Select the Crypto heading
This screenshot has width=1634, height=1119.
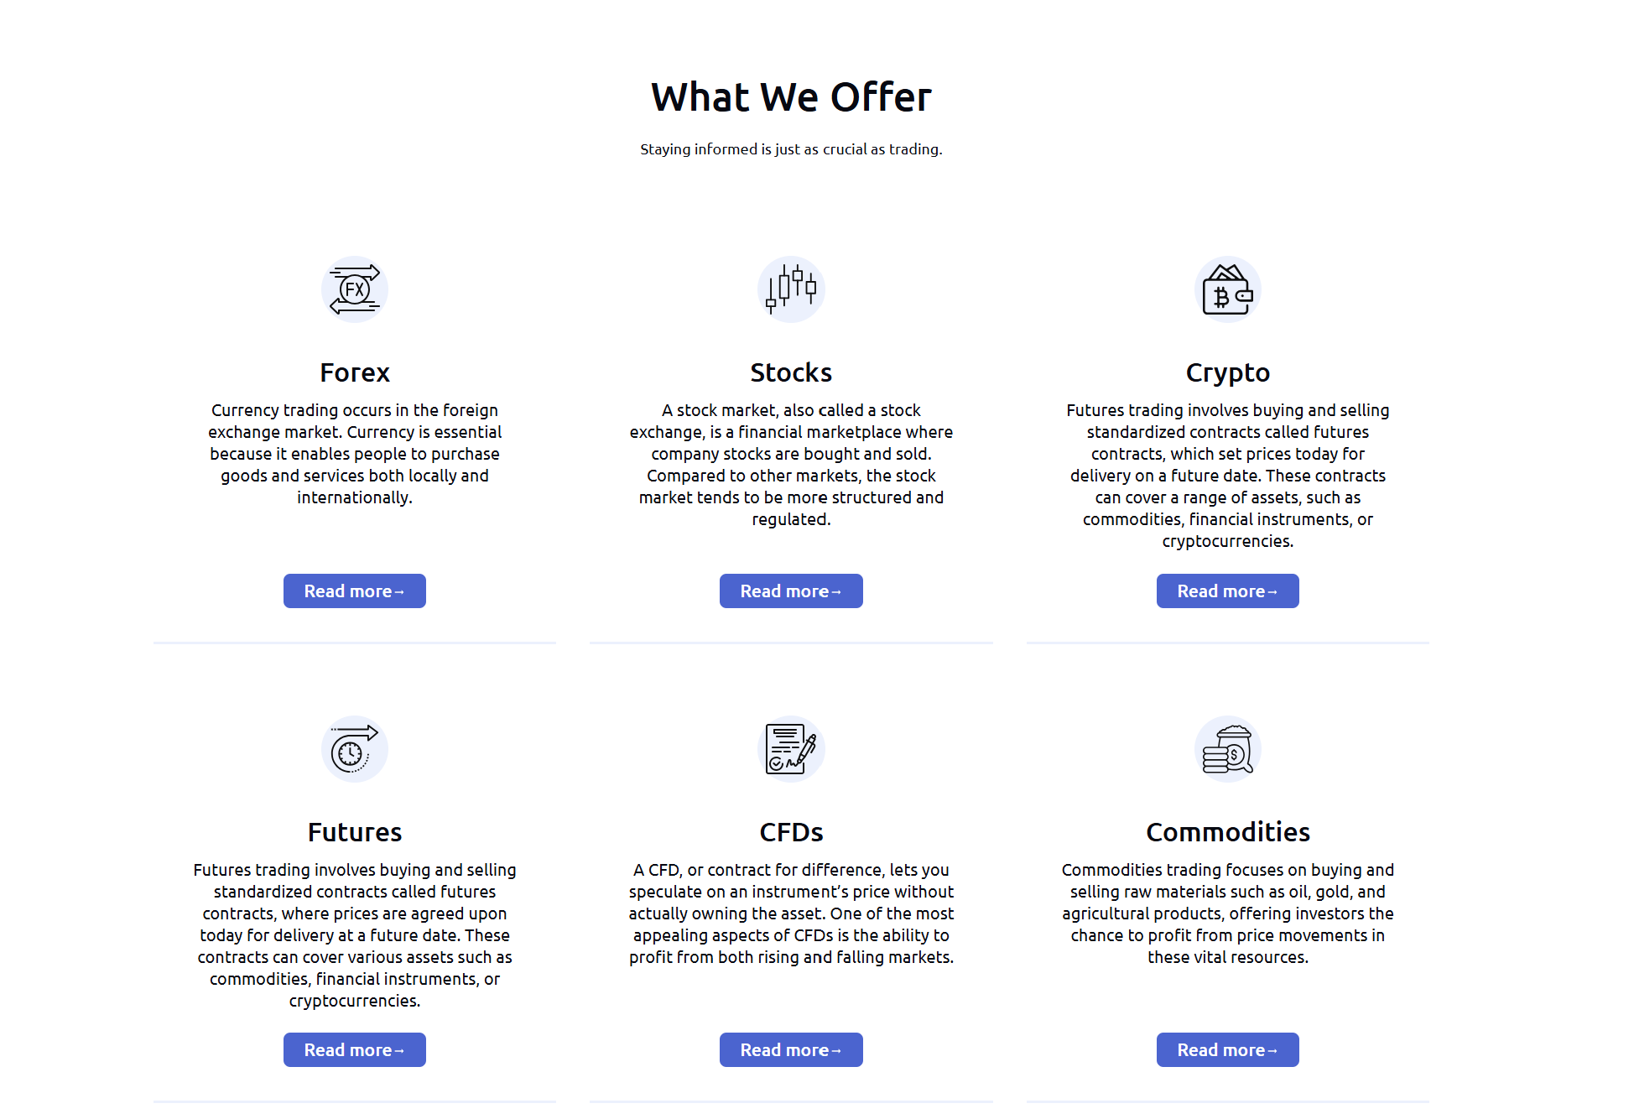[x=1227, y=372]
